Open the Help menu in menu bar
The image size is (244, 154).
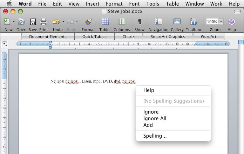click(x=234, y=3)
